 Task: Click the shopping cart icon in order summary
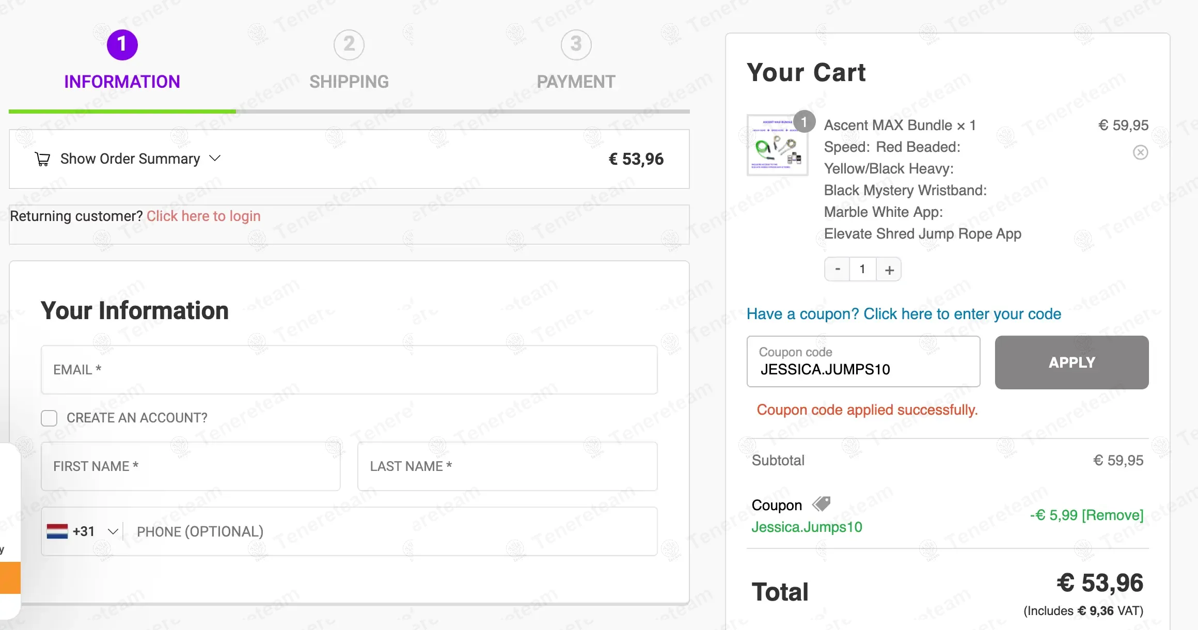click(42, 159)
